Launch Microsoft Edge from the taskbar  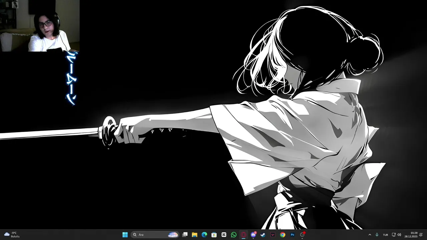[x=204, y=235]
